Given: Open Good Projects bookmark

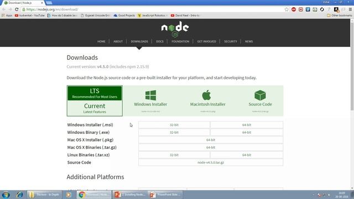Looking at the screenshot, I should 124,15.
